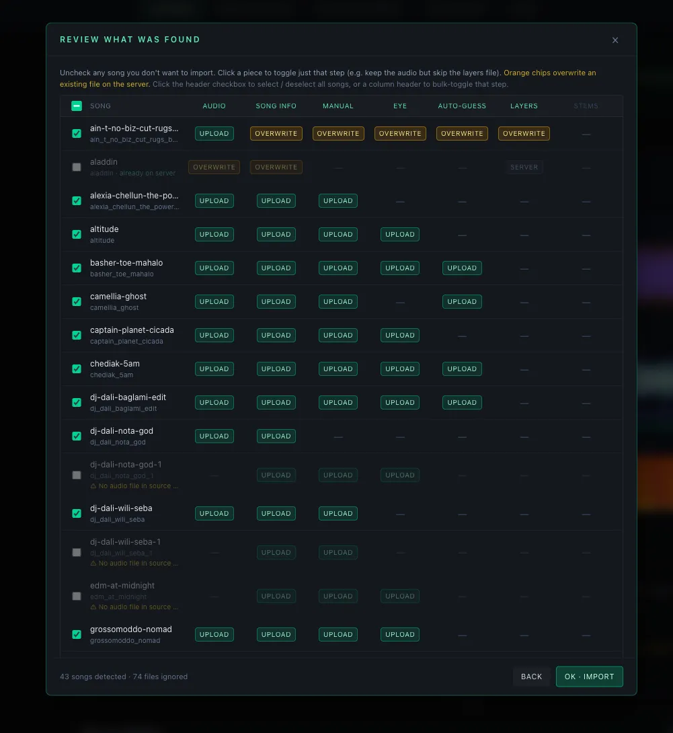This screenshot has height=733, width=673.
Task: Click the grossomoddo-nomad song title
Action: tap(131, 629)
